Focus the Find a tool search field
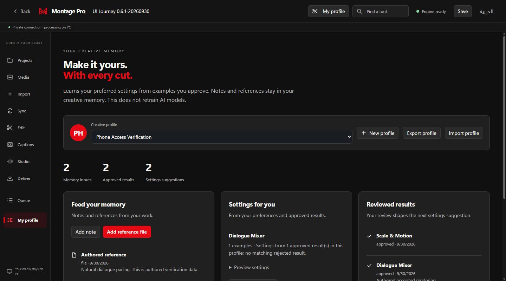This screenshot has height=281, width=506. coord(381,11)
